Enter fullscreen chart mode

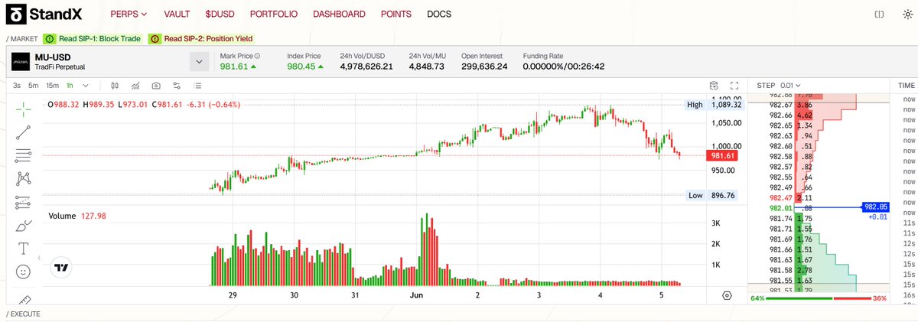(x=734, y=86)
